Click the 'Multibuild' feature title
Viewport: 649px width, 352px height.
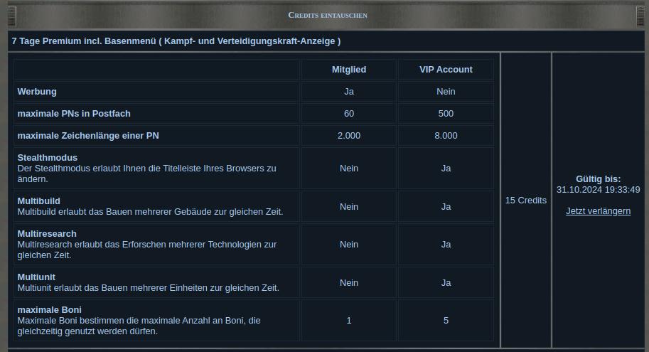point(39,201)
